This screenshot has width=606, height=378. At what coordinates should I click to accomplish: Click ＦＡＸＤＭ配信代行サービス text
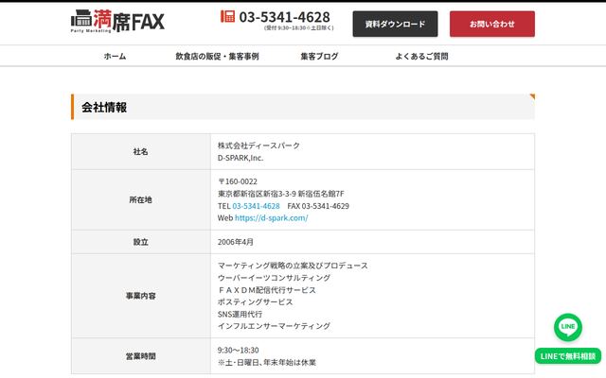[x=267, y=290]
